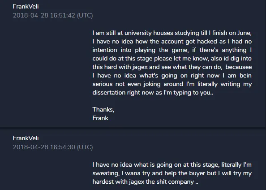Open FrankVeli's profile from the first message

(x=26, y=6)
